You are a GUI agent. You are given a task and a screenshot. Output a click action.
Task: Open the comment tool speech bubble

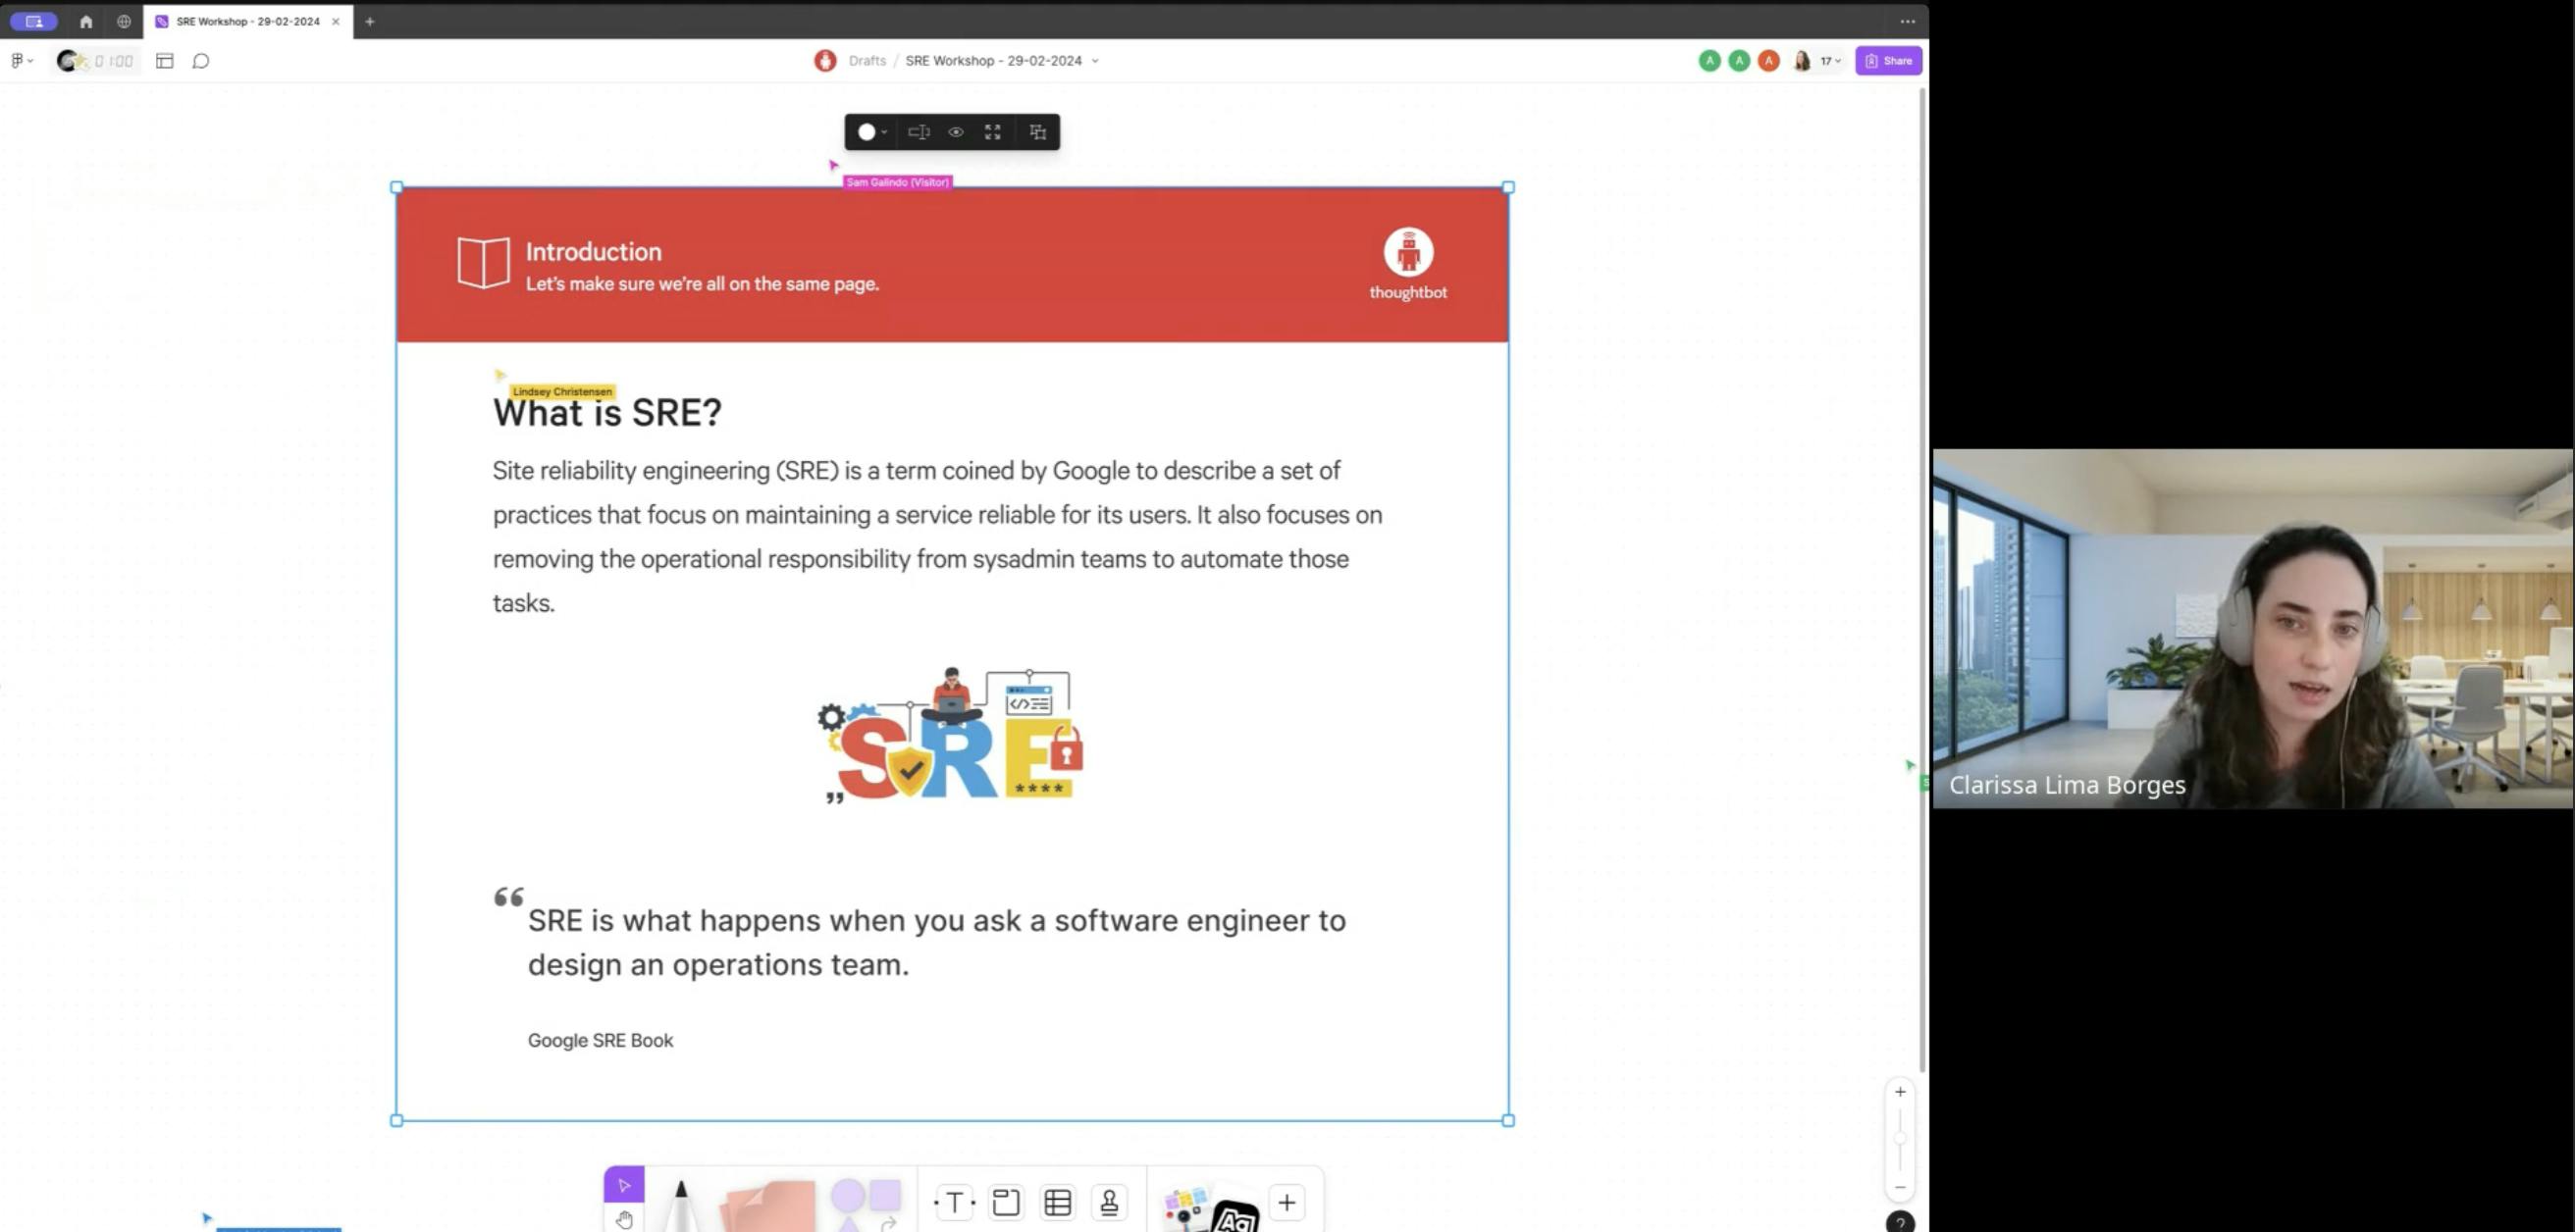click(x=201, y=61)
